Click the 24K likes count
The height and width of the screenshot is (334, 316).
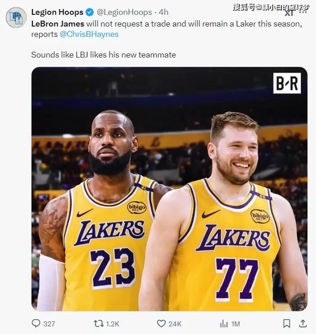coord(175,324)
